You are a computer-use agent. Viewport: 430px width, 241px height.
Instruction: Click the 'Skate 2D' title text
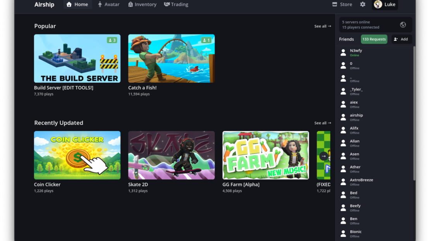(138, 184)
